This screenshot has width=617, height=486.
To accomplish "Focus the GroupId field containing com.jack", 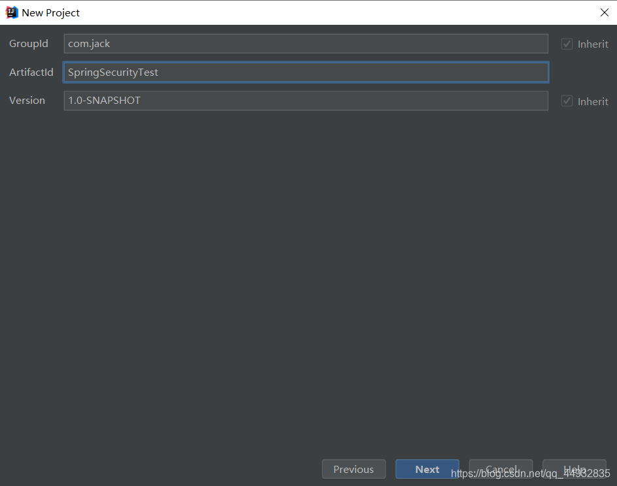I will [x=306, y=44].
